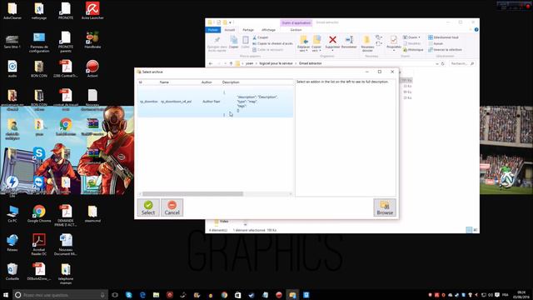The width and height of the screenshot is (533, 300).
Task: Sort list by Author column header
Action: pyautogui.click(x=207, y=82)
